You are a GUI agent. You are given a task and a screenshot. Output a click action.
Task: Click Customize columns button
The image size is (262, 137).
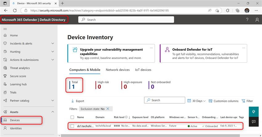(223, 101)
